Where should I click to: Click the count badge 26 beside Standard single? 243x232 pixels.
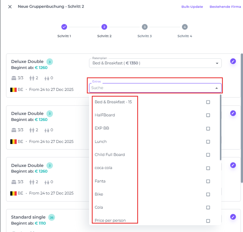(52, 218)
